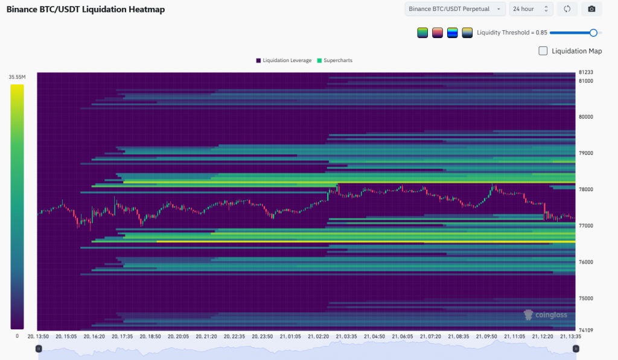
Task: Enable the Liquidation Map checkbox
Action: [543, 51]
